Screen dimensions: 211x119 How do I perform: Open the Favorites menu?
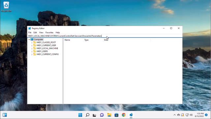point(49,32)
